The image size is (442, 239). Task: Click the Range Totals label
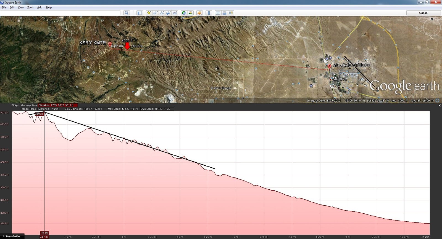pyautogui.click(x=28, y=109)
